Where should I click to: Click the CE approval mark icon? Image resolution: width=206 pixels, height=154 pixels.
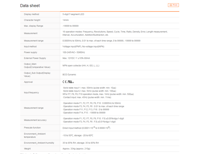[64, 82]
